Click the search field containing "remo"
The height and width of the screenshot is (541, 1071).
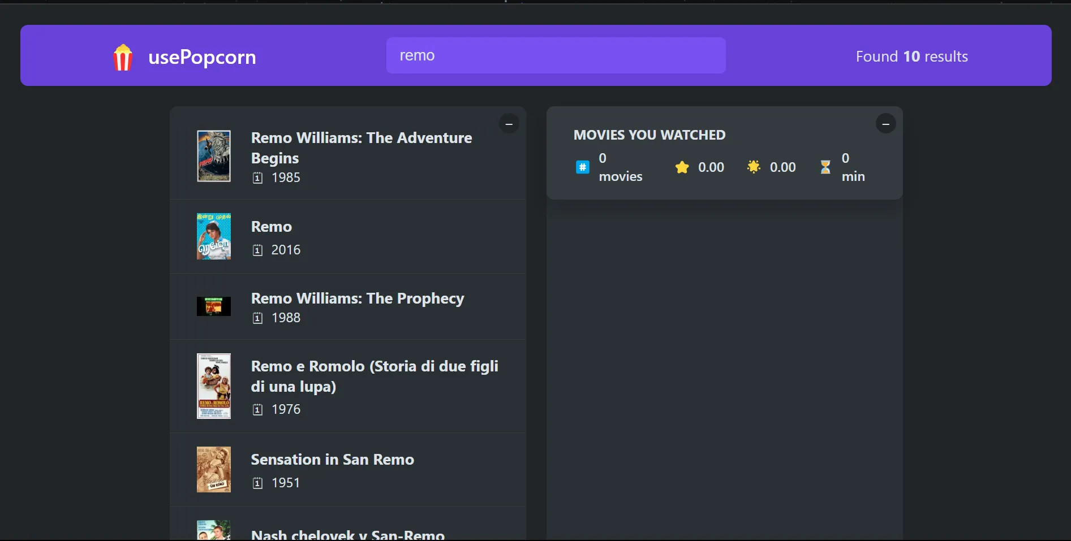point(556,55)
